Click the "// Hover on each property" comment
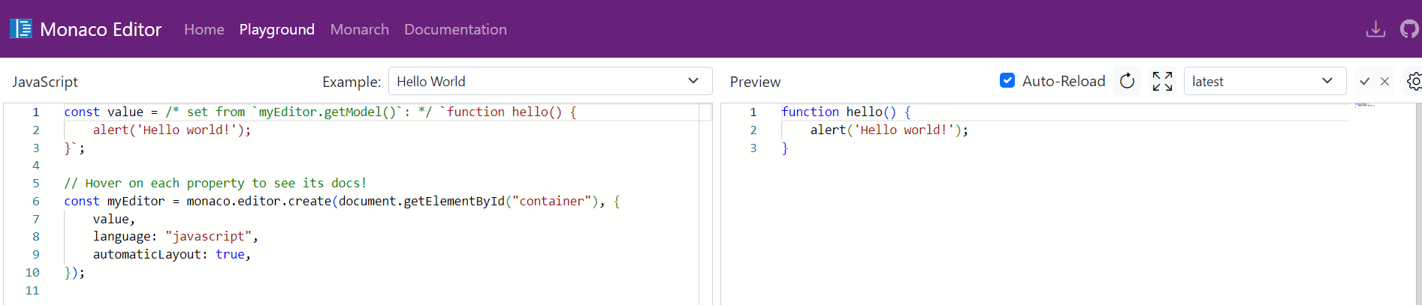The width and height of the screenshot is (1422, 305). pyautogui.click(x=216, y=183)
